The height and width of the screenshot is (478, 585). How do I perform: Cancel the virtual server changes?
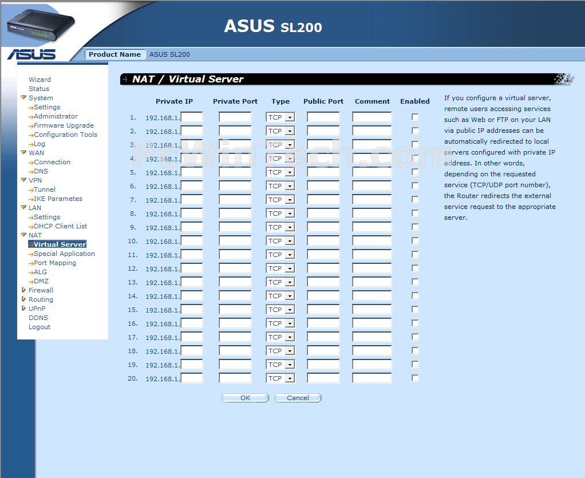pos(298,398)
